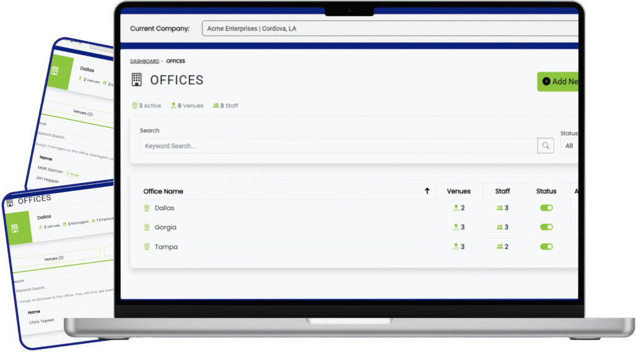636x352 pixels.
Task: Select Venues (2) tab on upper phone
Action: click(83, 113)
